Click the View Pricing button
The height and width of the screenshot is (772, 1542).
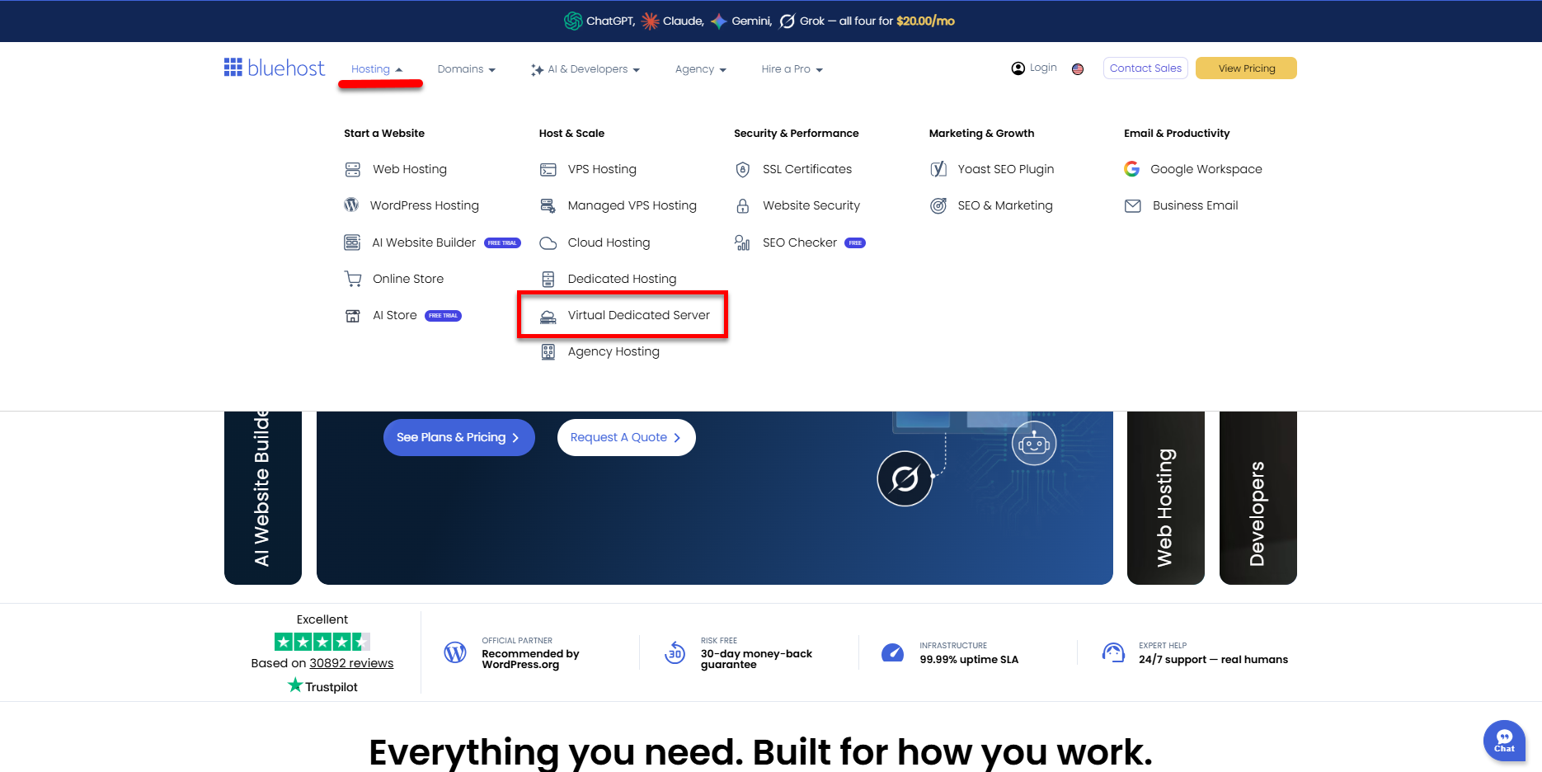click(x=1247, y=68)
